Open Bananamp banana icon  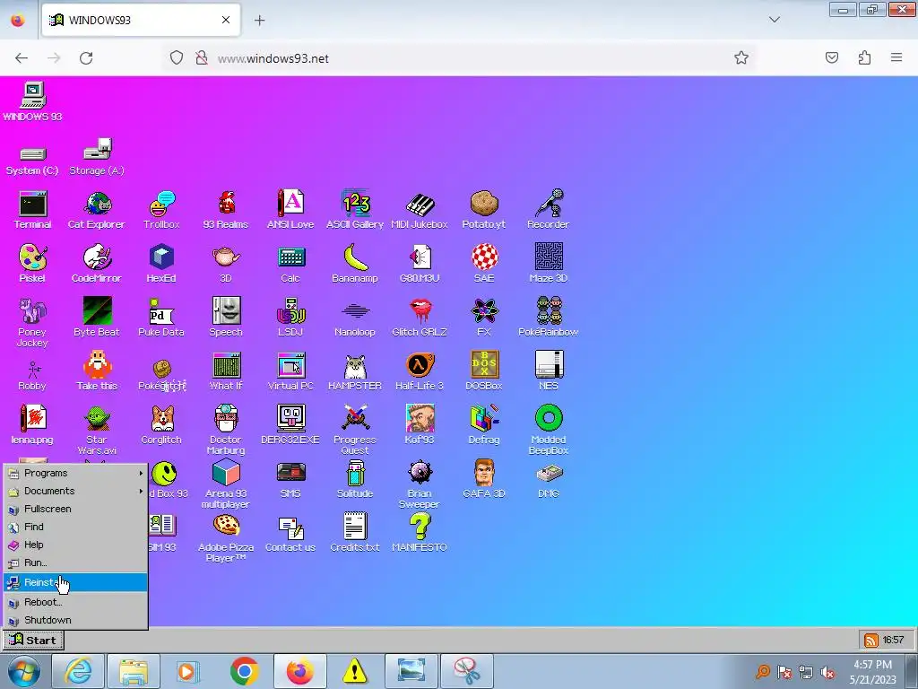355,263
